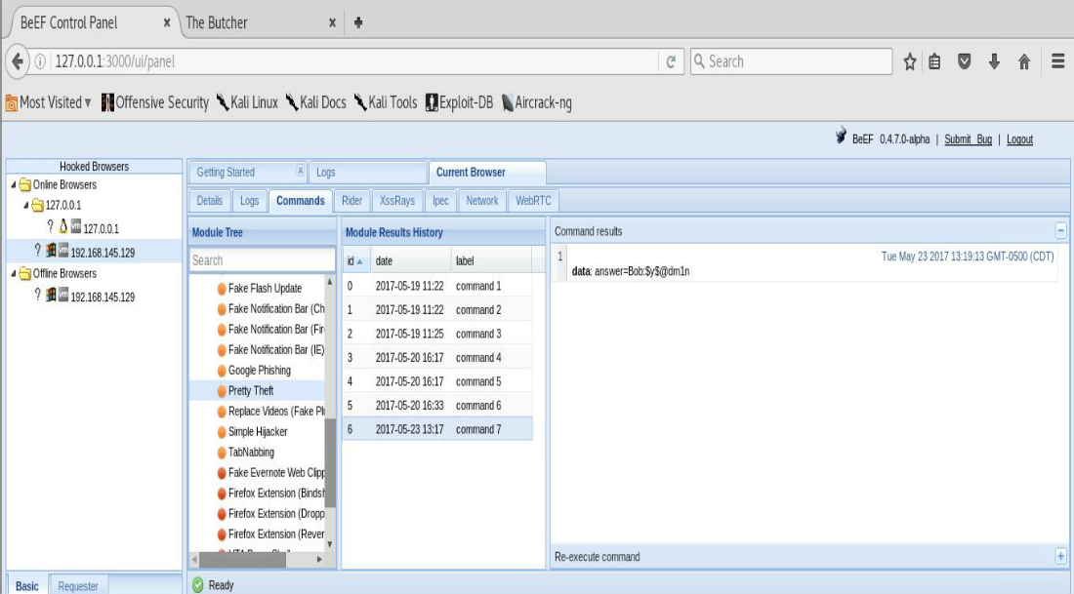Open the Most Visited bookmarks dropdown
This screenshot has height=594, width=1074.
point(49,102)
